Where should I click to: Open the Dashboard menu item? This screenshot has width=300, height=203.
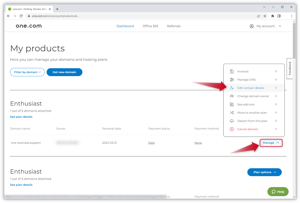[125, 26]
